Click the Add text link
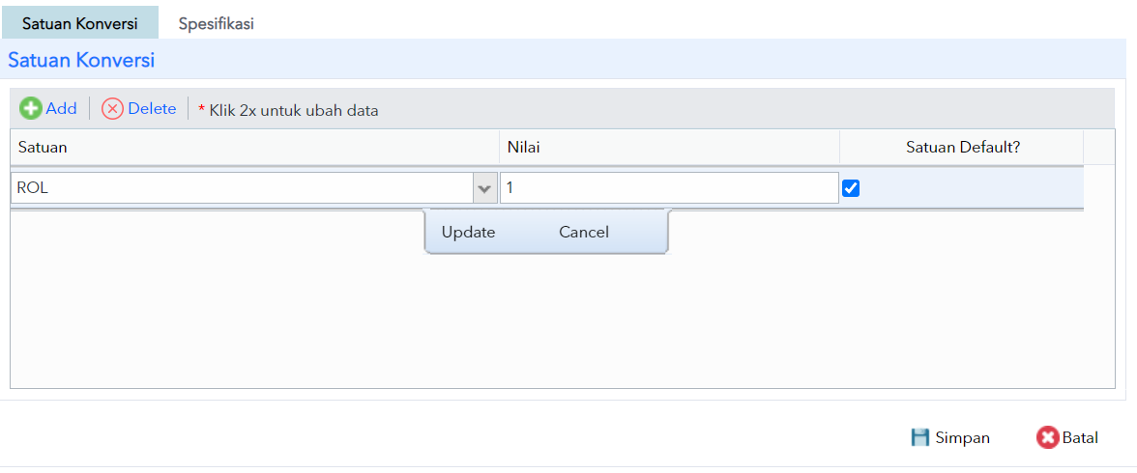 click(x=61, y=109)
